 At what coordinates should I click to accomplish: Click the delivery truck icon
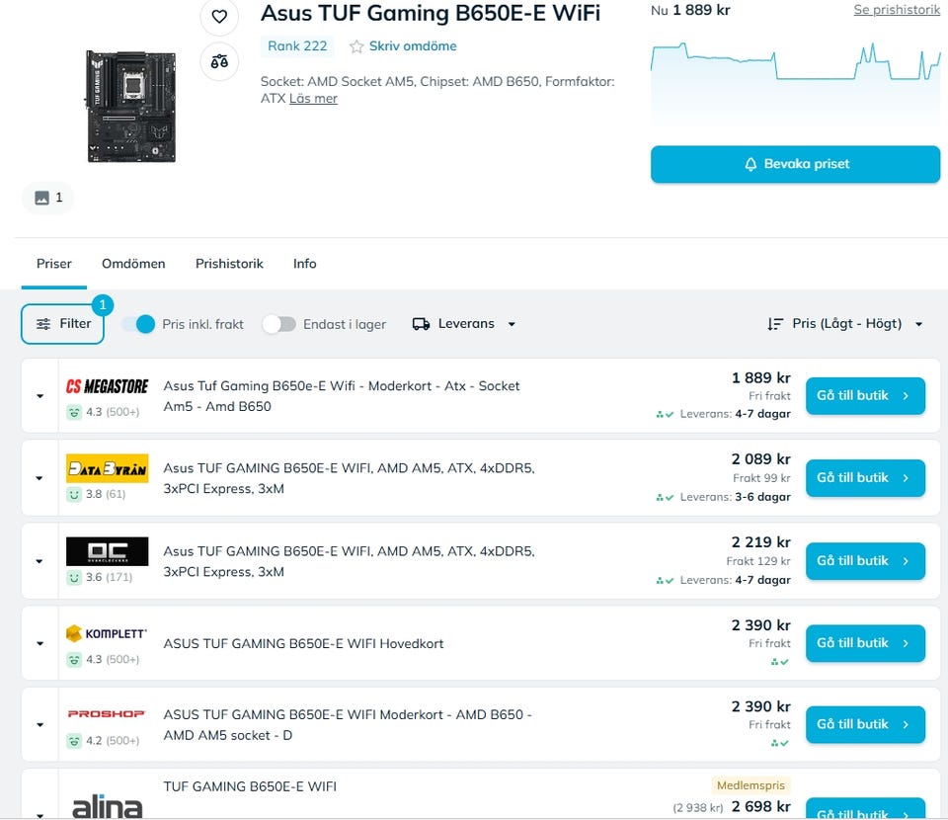(421, 324)
